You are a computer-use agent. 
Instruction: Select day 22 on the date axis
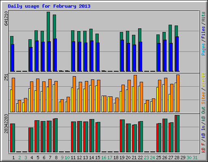tap(140, 158)
